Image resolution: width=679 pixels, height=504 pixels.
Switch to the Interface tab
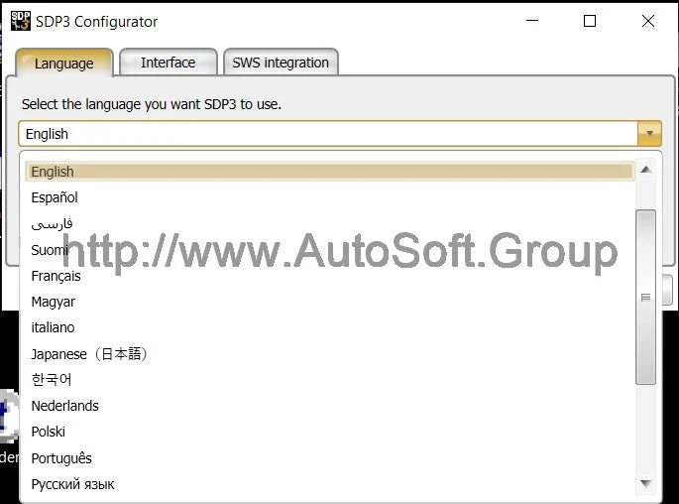[168, 63]
